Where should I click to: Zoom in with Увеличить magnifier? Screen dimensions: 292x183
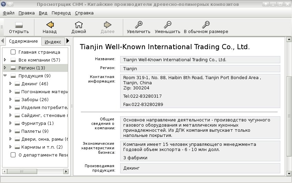pos(138,24)
